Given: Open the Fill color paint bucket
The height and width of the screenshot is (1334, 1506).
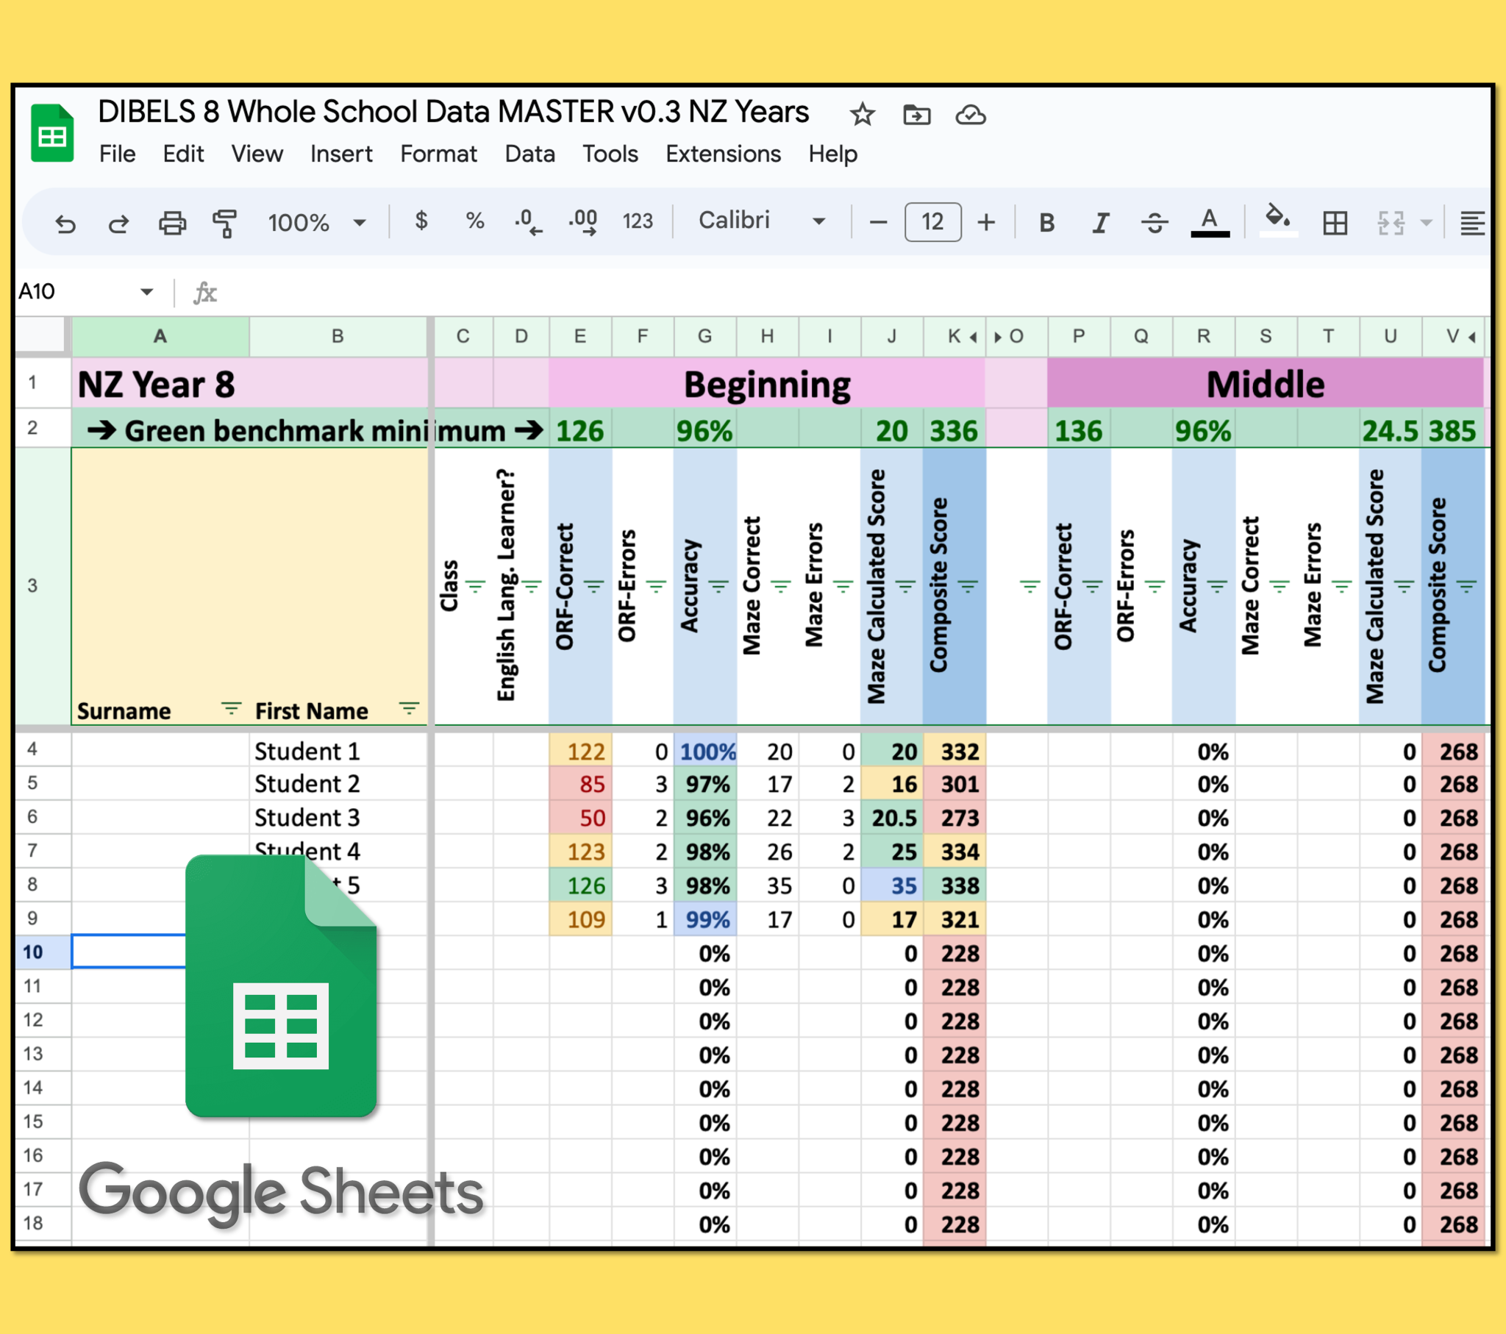Looking at the screenshot, I should 1277,220.
